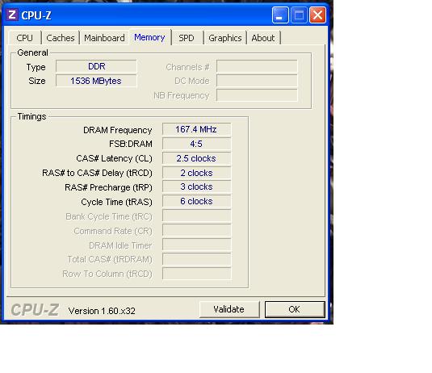Select the DRAM Frequency value field

click(196, 129)
